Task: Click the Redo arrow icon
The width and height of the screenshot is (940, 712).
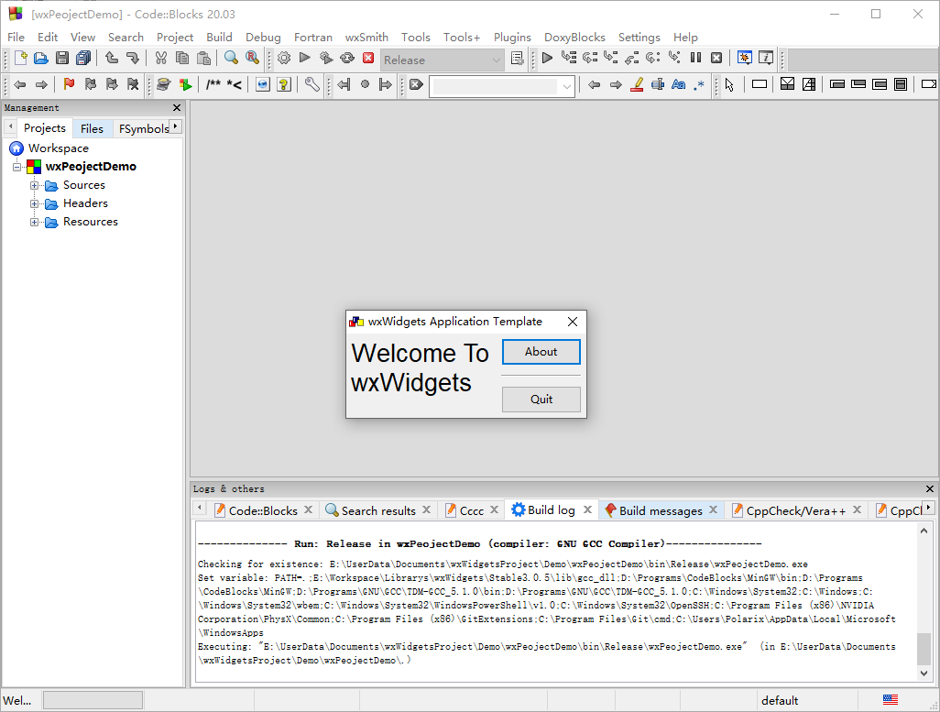Action: 133,58
